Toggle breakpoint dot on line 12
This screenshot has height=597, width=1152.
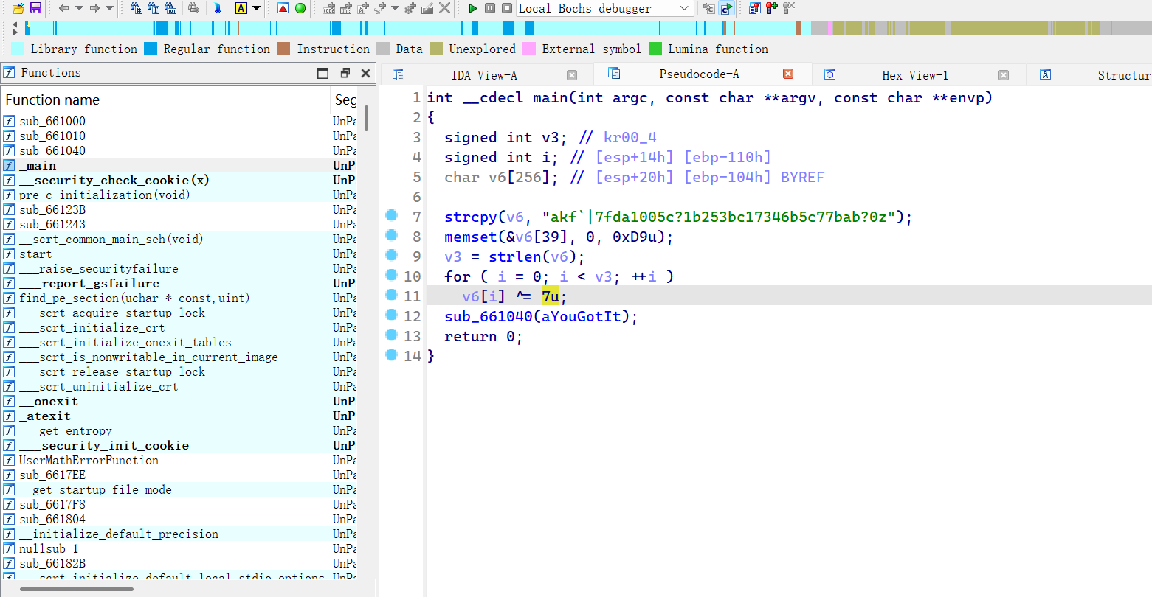tap(392, 315)
